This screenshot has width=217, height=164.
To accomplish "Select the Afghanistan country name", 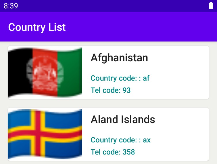I will tap(119, 58).
